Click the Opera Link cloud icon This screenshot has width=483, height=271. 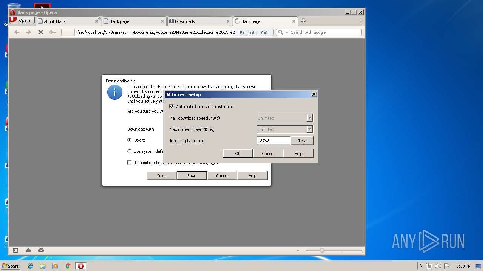28,250
